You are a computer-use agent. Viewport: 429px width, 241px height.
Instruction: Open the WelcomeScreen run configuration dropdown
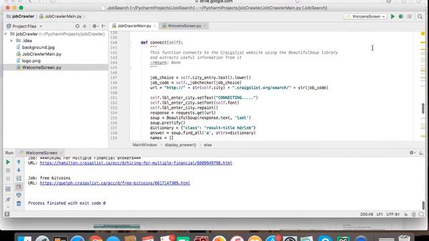[x=365, y=16]
